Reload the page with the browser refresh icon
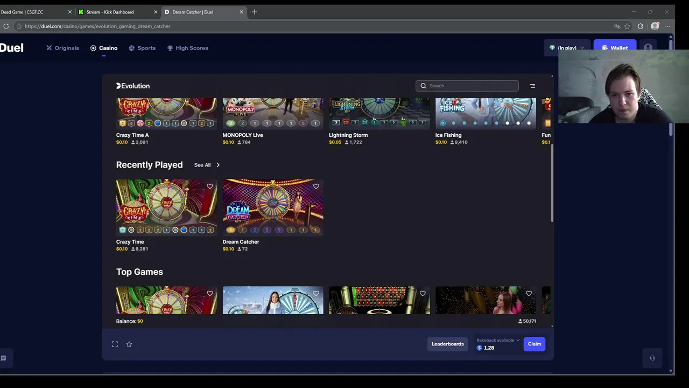 pos(6,26)
